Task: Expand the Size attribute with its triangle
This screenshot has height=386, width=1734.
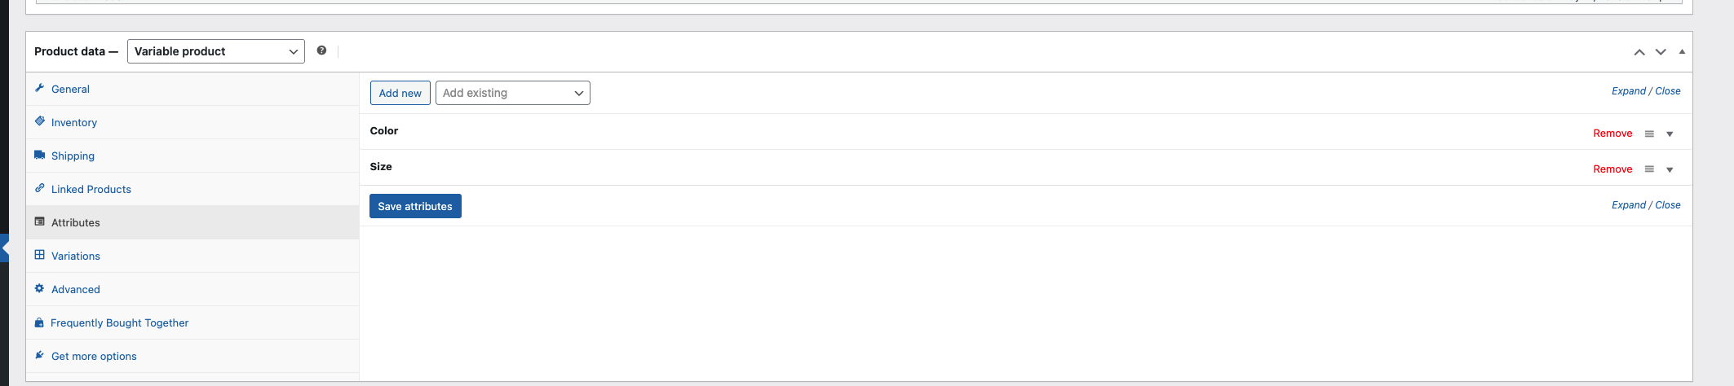Action: (x=1670, y=170)
